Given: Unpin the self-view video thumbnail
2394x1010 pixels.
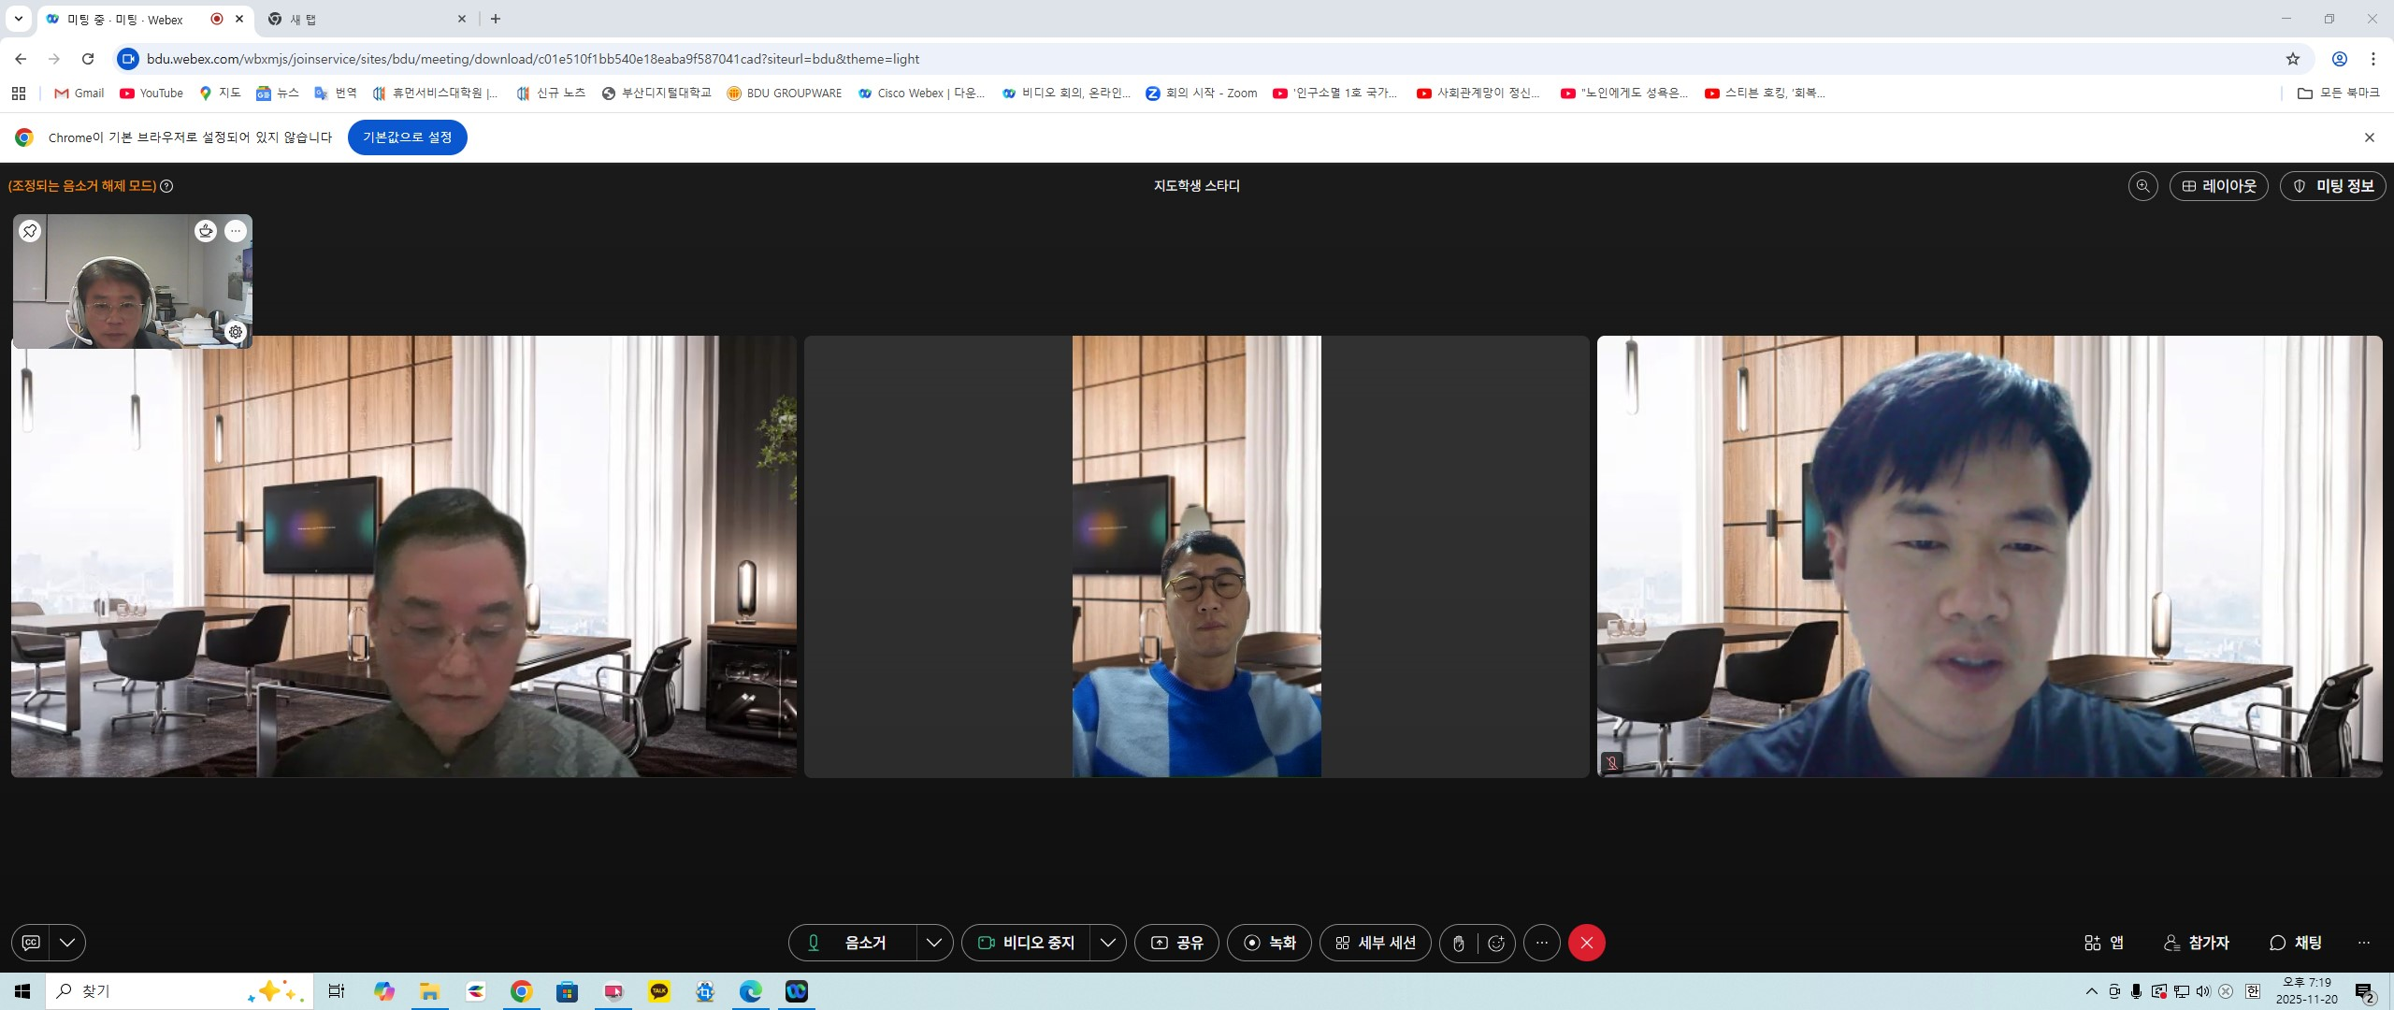Looking at the screenshot, I should (30, 231).
